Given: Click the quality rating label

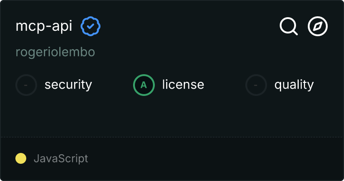Looking at the screenshot, I should tap(294, 85).
